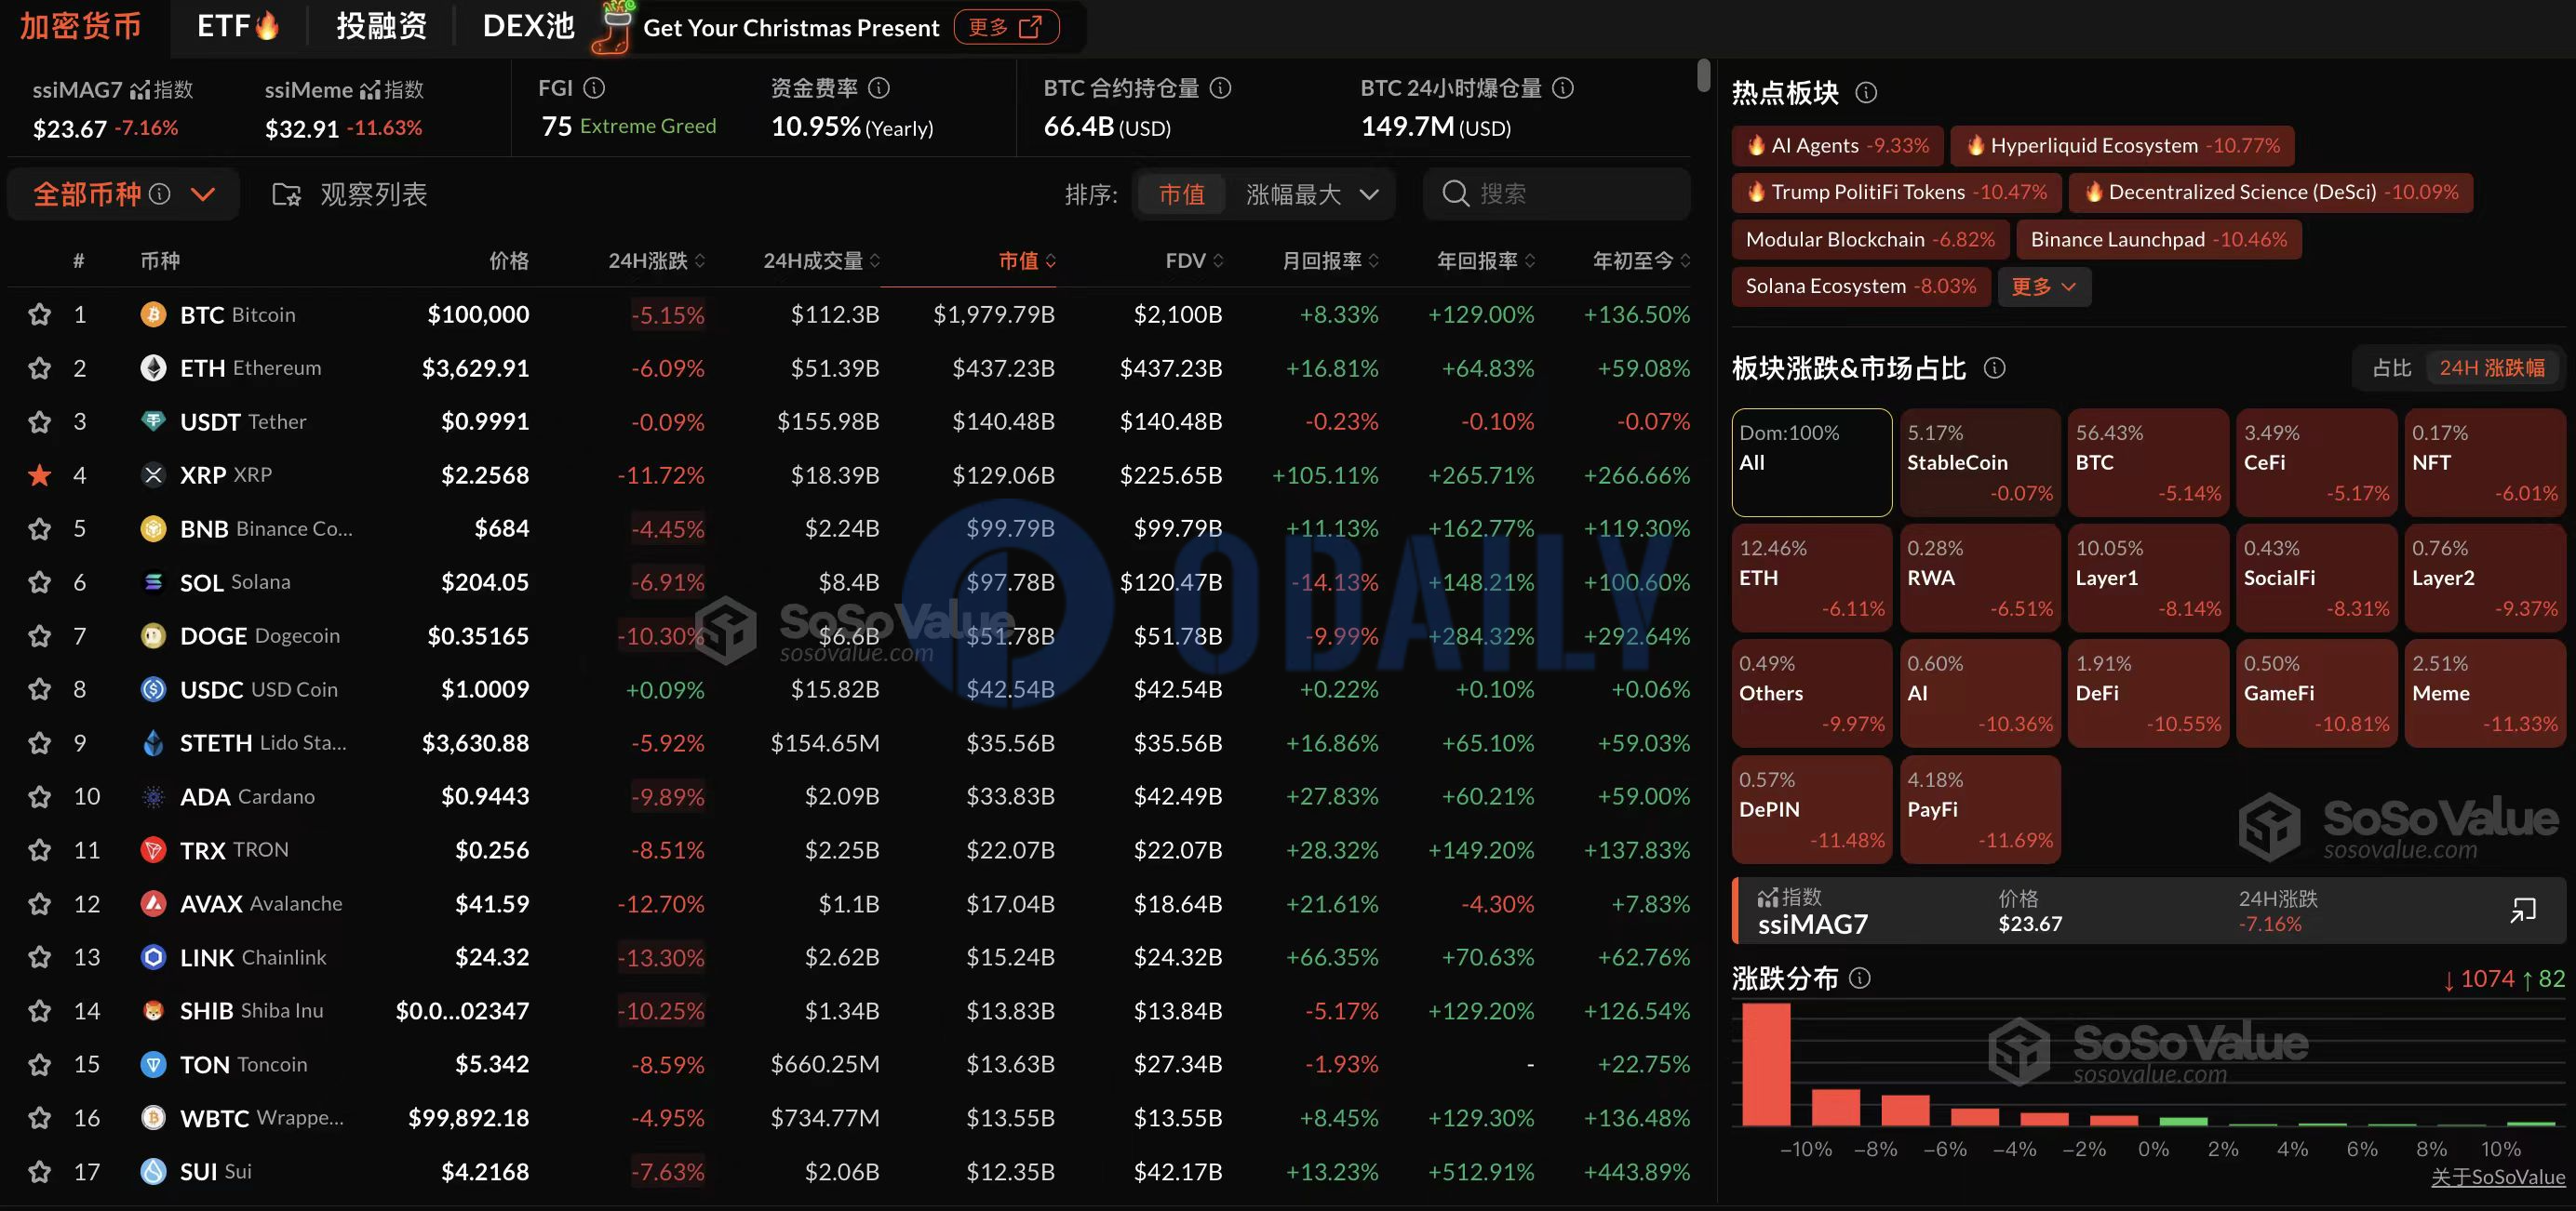The image size is (2576, 1211).
Task: Click 更多 Christmas present button
Action: click(x=1005, y=27)
